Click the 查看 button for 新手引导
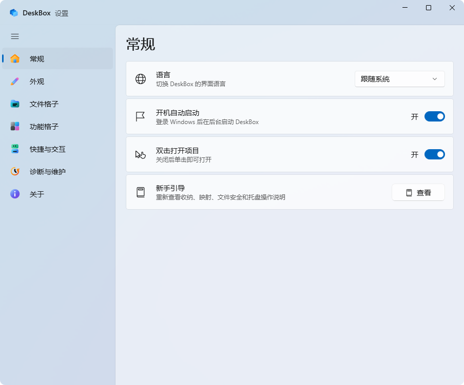Screen dimensions: 464x385 pyautogui.click(x=418, y=192)
